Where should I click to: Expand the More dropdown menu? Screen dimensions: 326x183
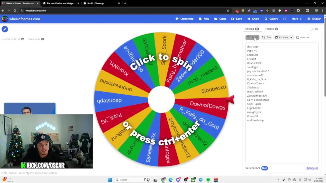click(296, 19)
